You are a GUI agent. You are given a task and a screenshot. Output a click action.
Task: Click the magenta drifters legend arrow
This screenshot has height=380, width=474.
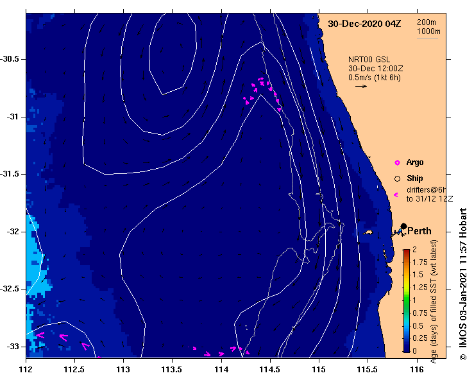[396, 195]
